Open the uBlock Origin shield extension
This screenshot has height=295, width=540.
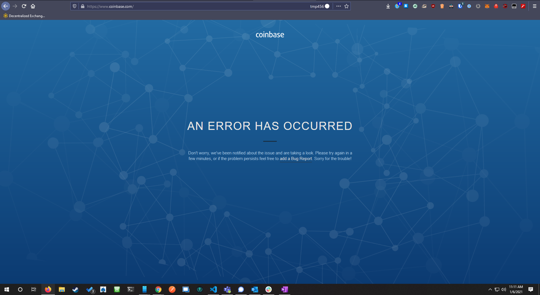coord(433,6)
